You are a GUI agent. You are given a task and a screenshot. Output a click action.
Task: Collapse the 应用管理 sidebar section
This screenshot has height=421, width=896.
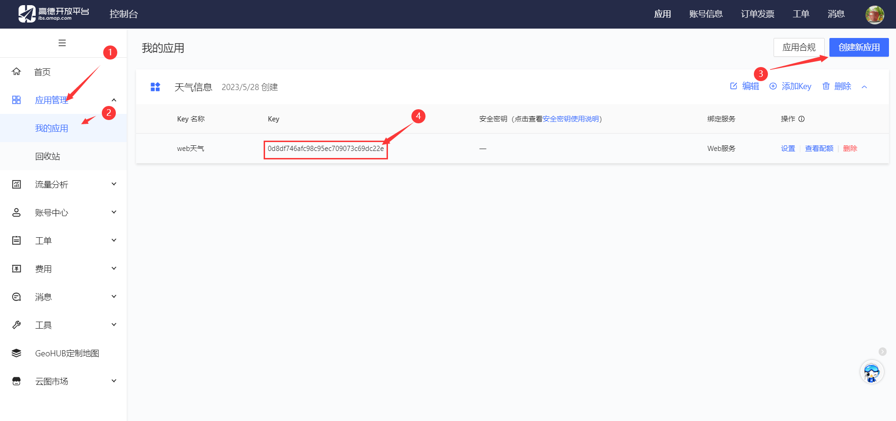click(114, 100)
